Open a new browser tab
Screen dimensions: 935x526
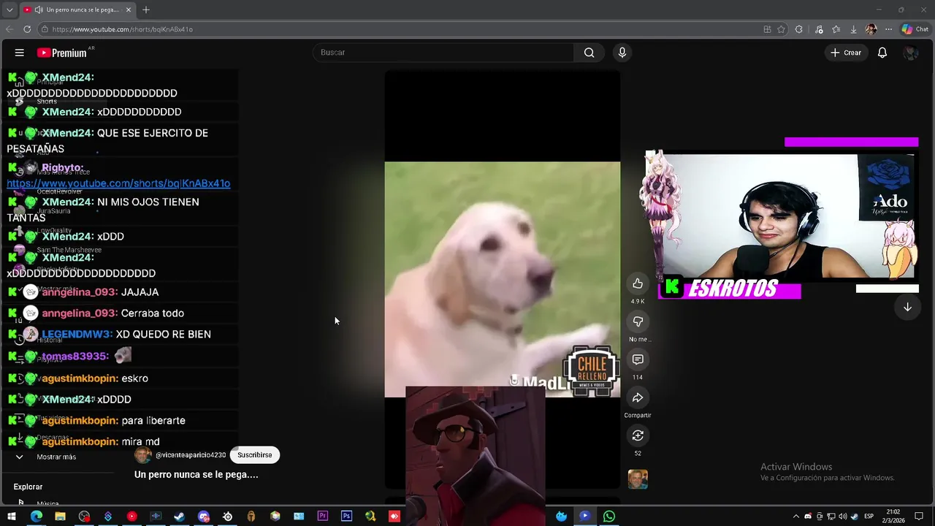146,10
